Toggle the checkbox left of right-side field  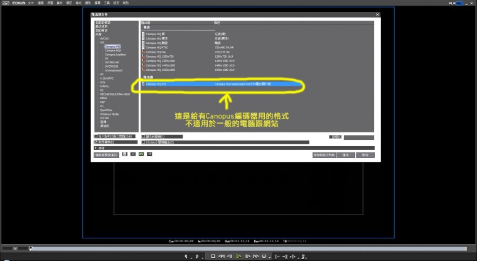tap(331, 137)
